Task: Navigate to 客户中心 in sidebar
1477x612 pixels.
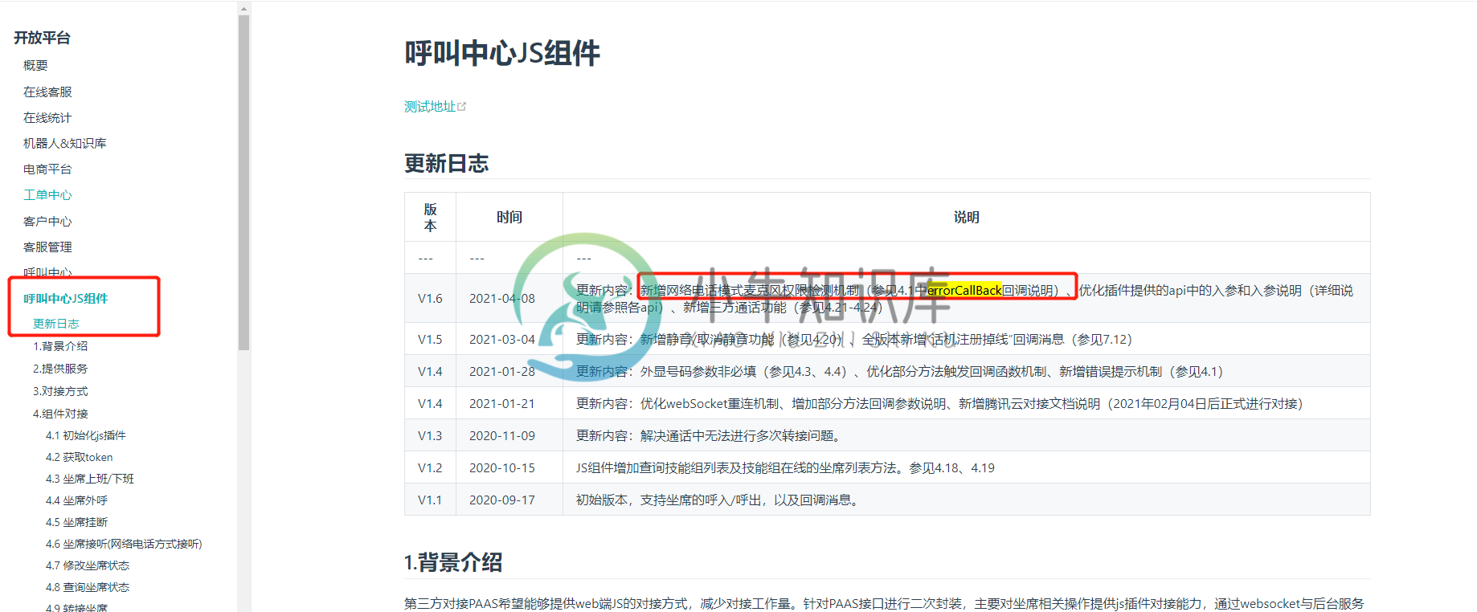Action: tap(47, 221)
